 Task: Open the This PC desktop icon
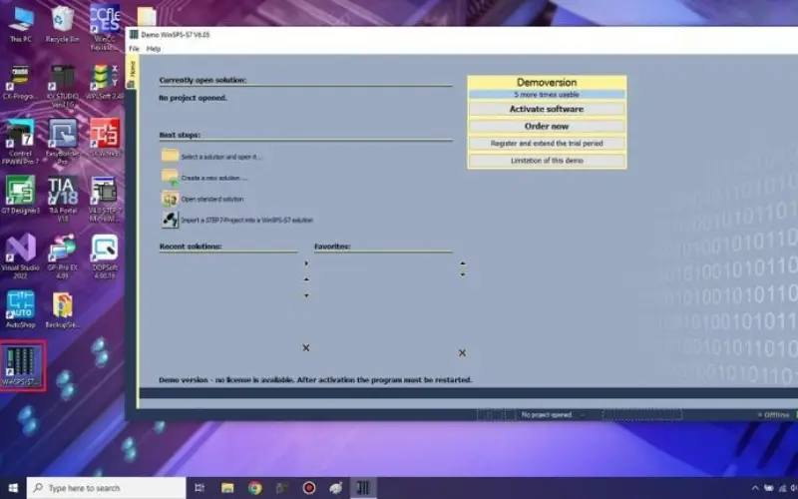coord(21,24)
